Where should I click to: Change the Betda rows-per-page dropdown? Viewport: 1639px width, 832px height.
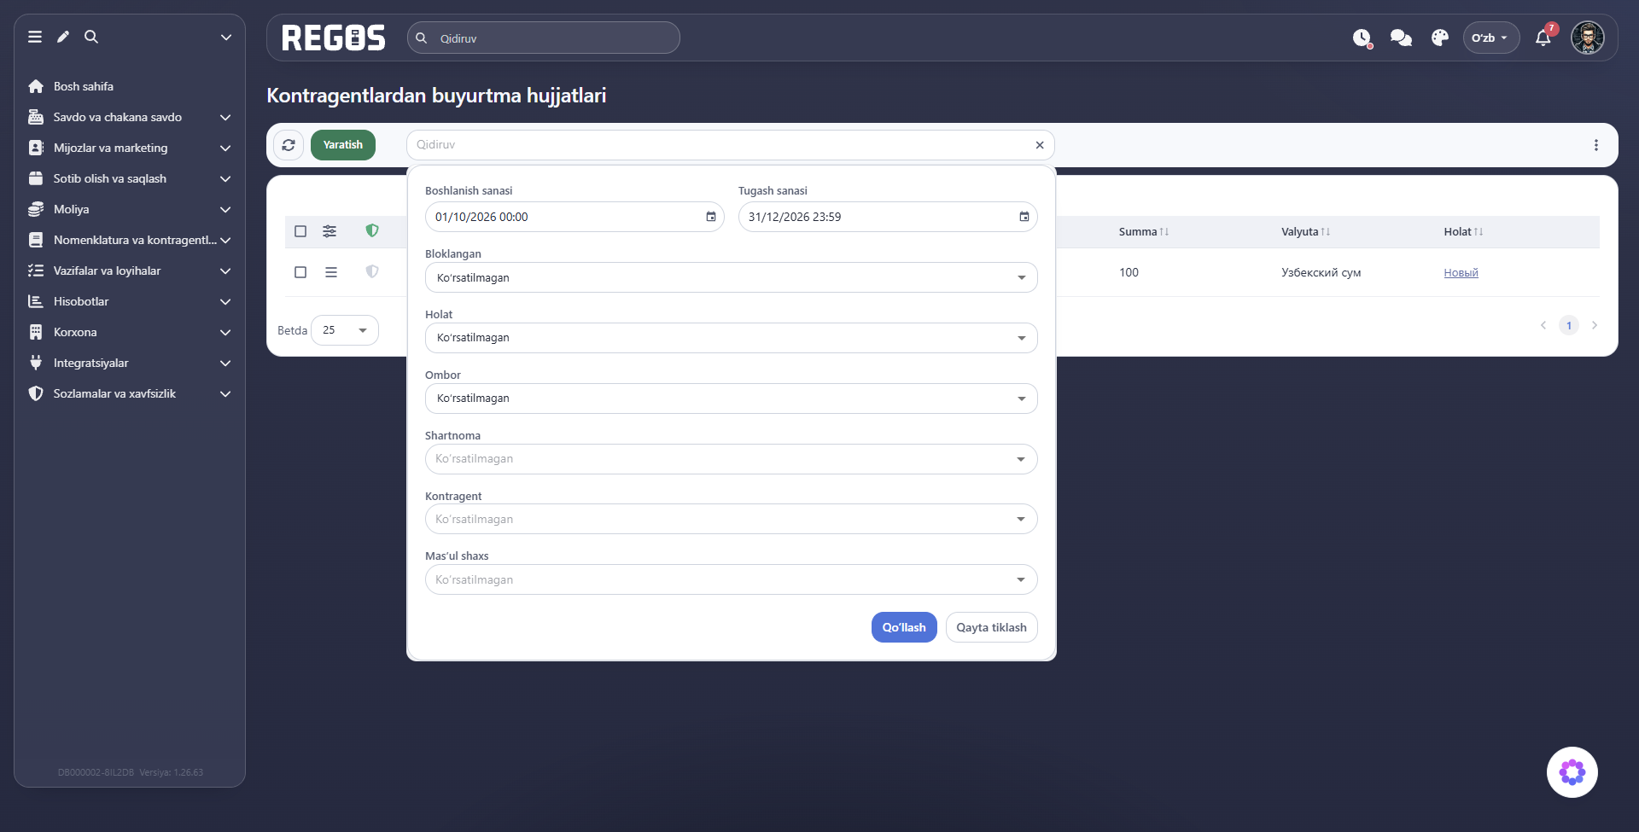pyautogui.click(x=345, y=330)
